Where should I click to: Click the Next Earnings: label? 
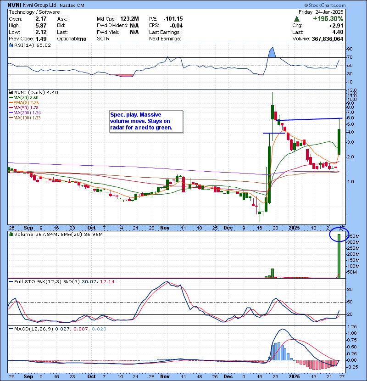click(165, 39)
